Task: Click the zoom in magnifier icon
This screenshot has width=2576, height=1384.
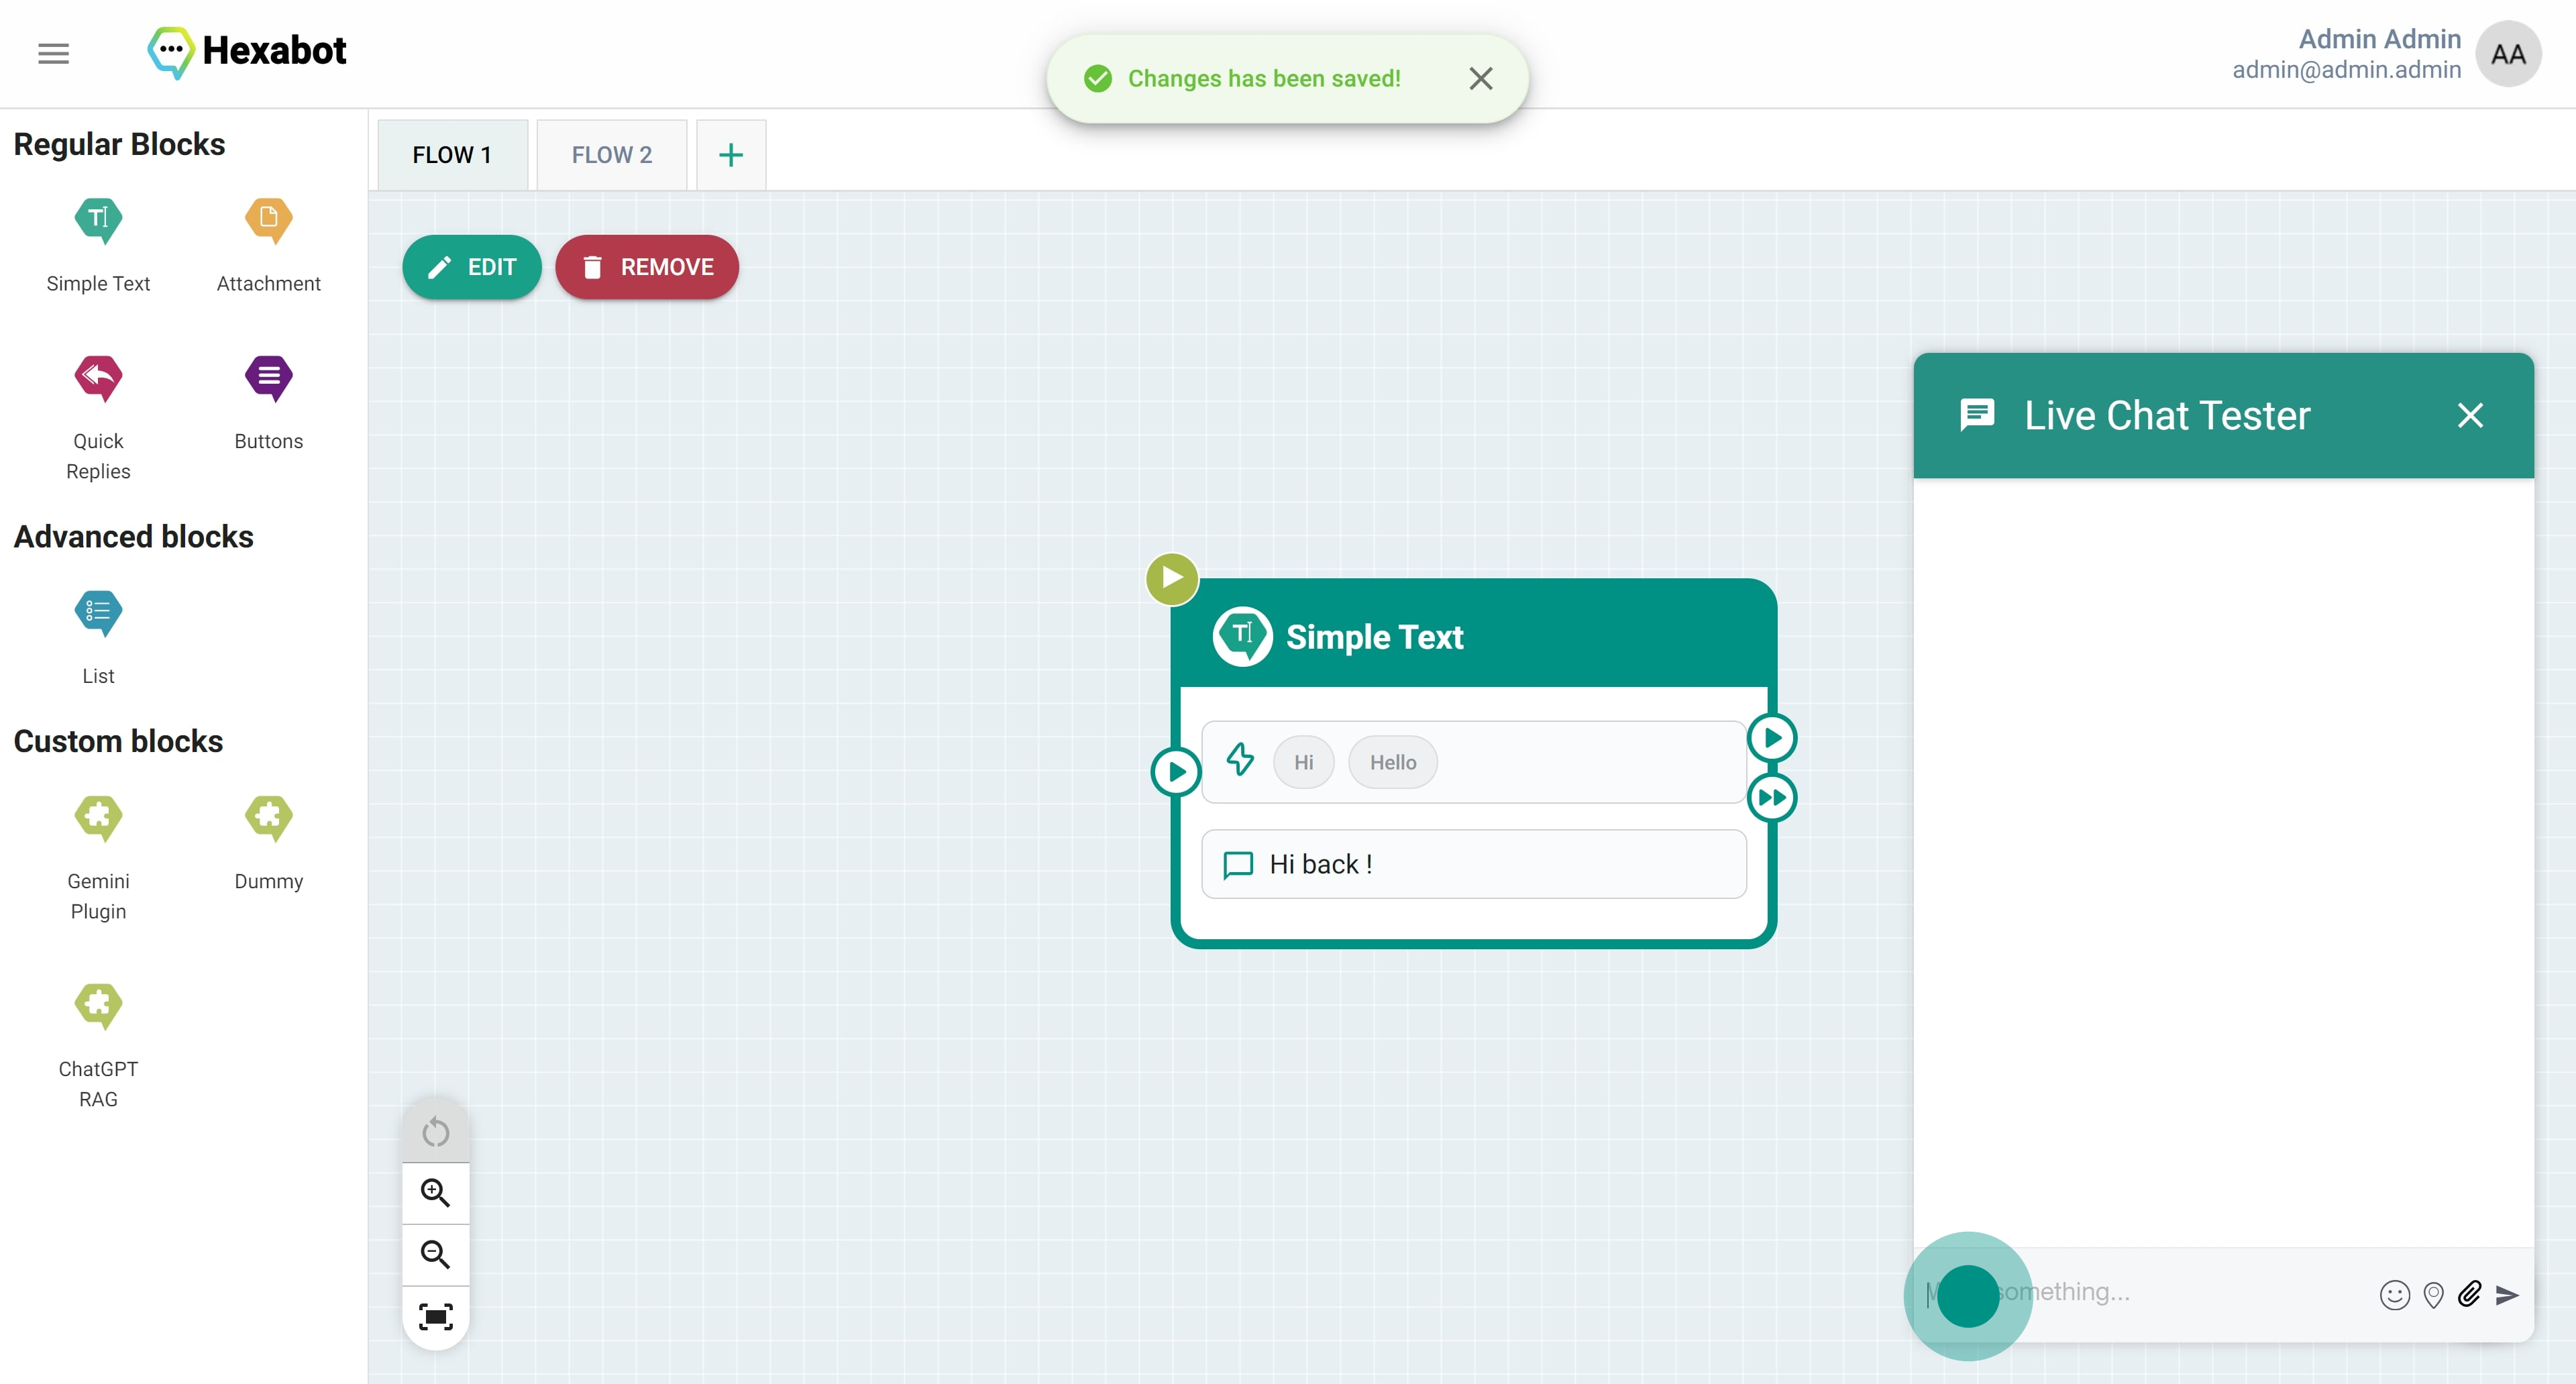Action: [435, 1192]
